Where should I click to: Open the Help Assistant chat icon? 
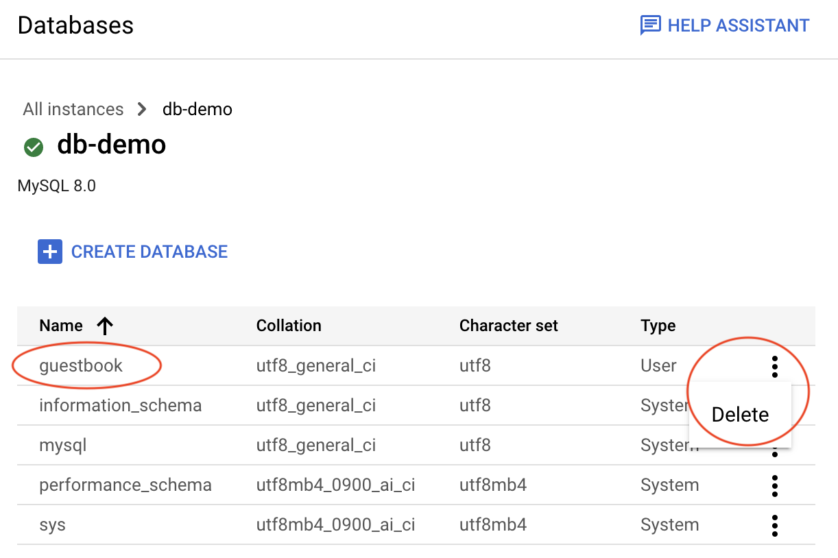(649, 25)
